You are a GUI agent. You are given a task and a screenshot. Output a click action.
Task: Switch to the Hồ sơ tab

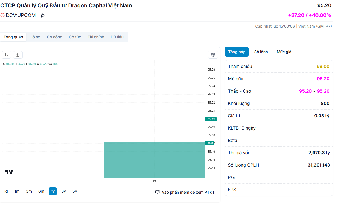(x=35, y=37)
